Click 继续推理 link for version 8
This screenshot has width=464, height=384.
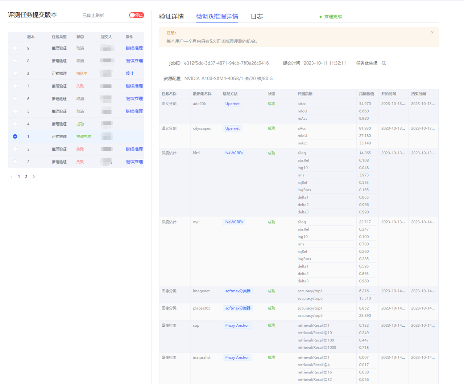pyautogui.click(x=134, y=61)
